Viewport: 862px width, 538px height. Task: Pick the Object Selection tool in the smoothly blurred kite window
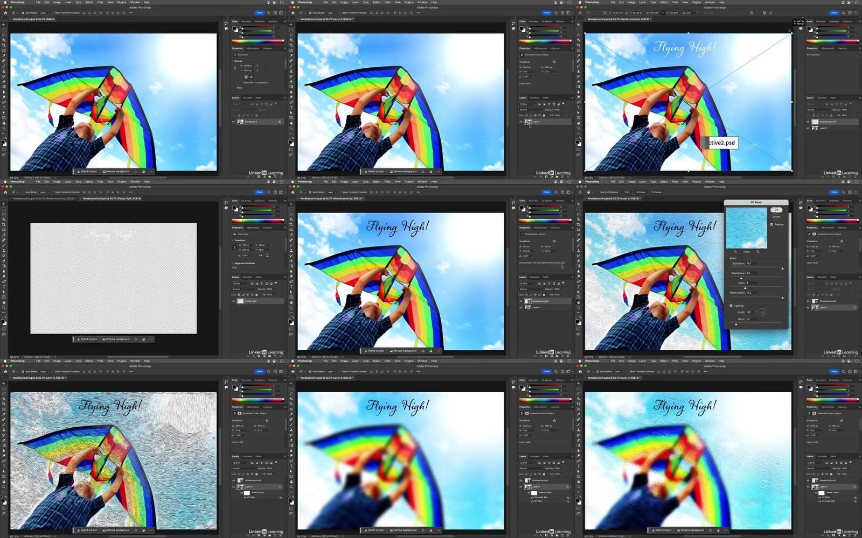pyautogui.click(x=291, y=399)
